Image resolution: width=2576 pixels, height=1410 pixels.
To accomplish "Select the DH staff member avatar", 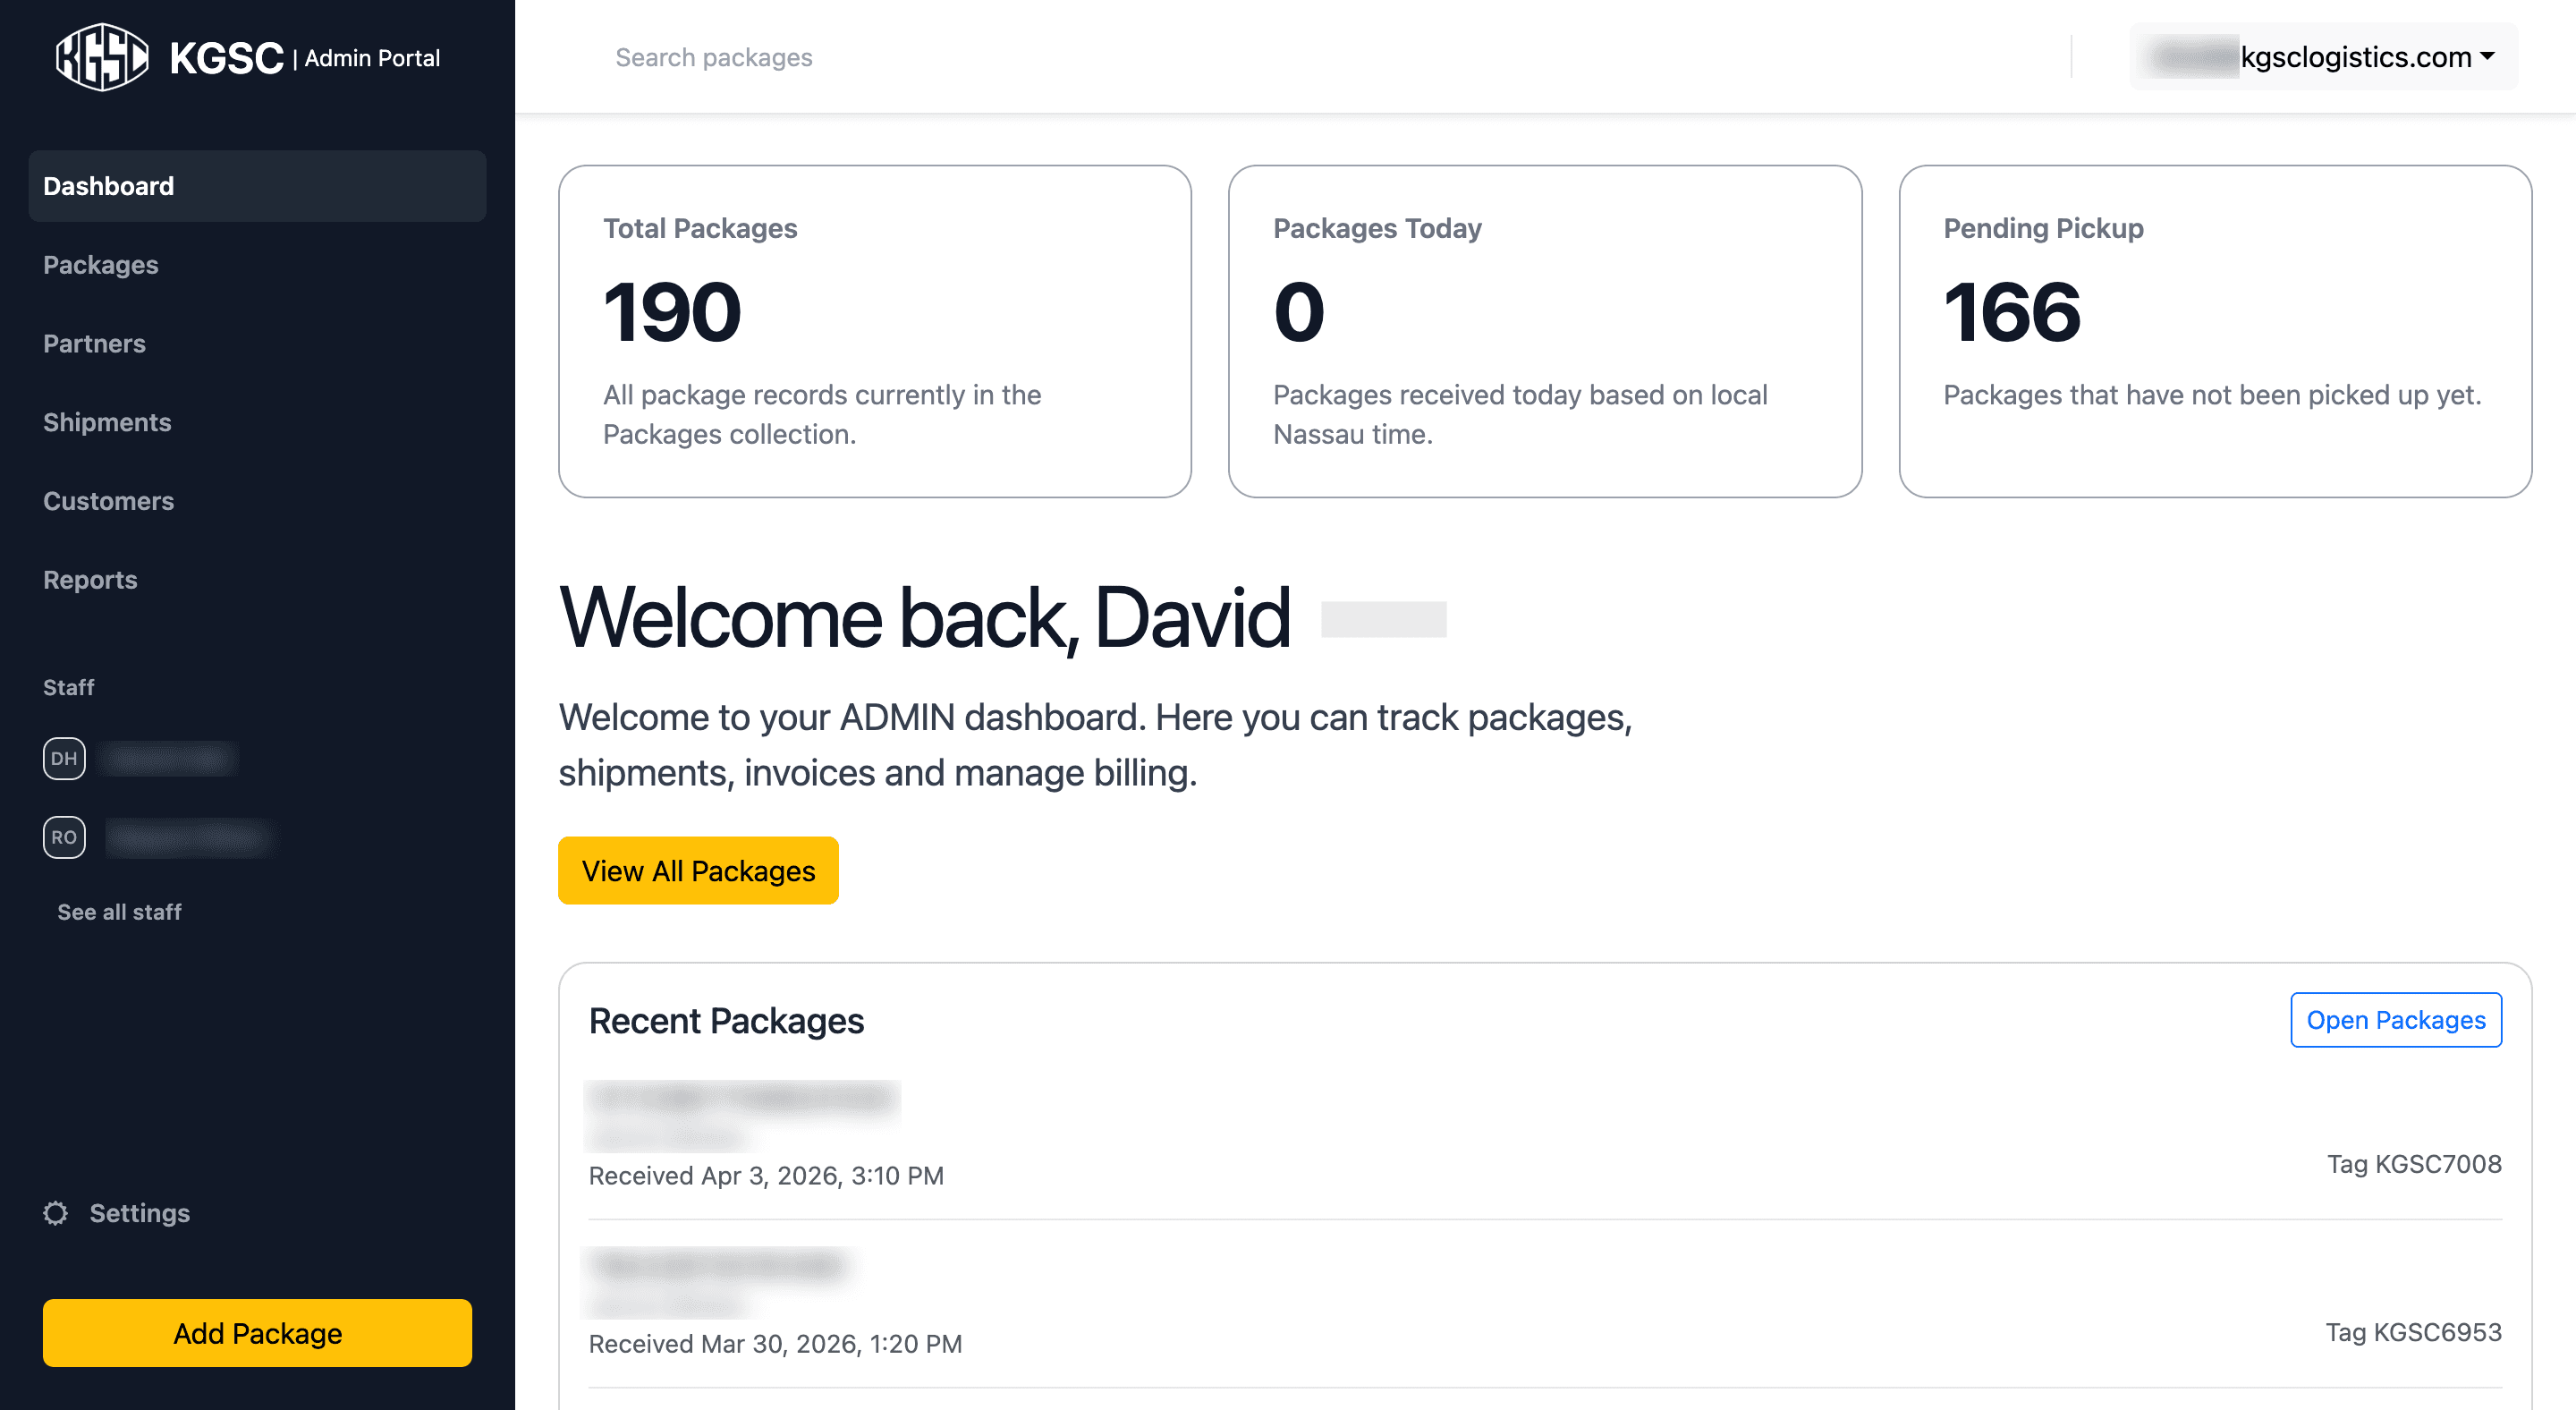I will [63, 759].
